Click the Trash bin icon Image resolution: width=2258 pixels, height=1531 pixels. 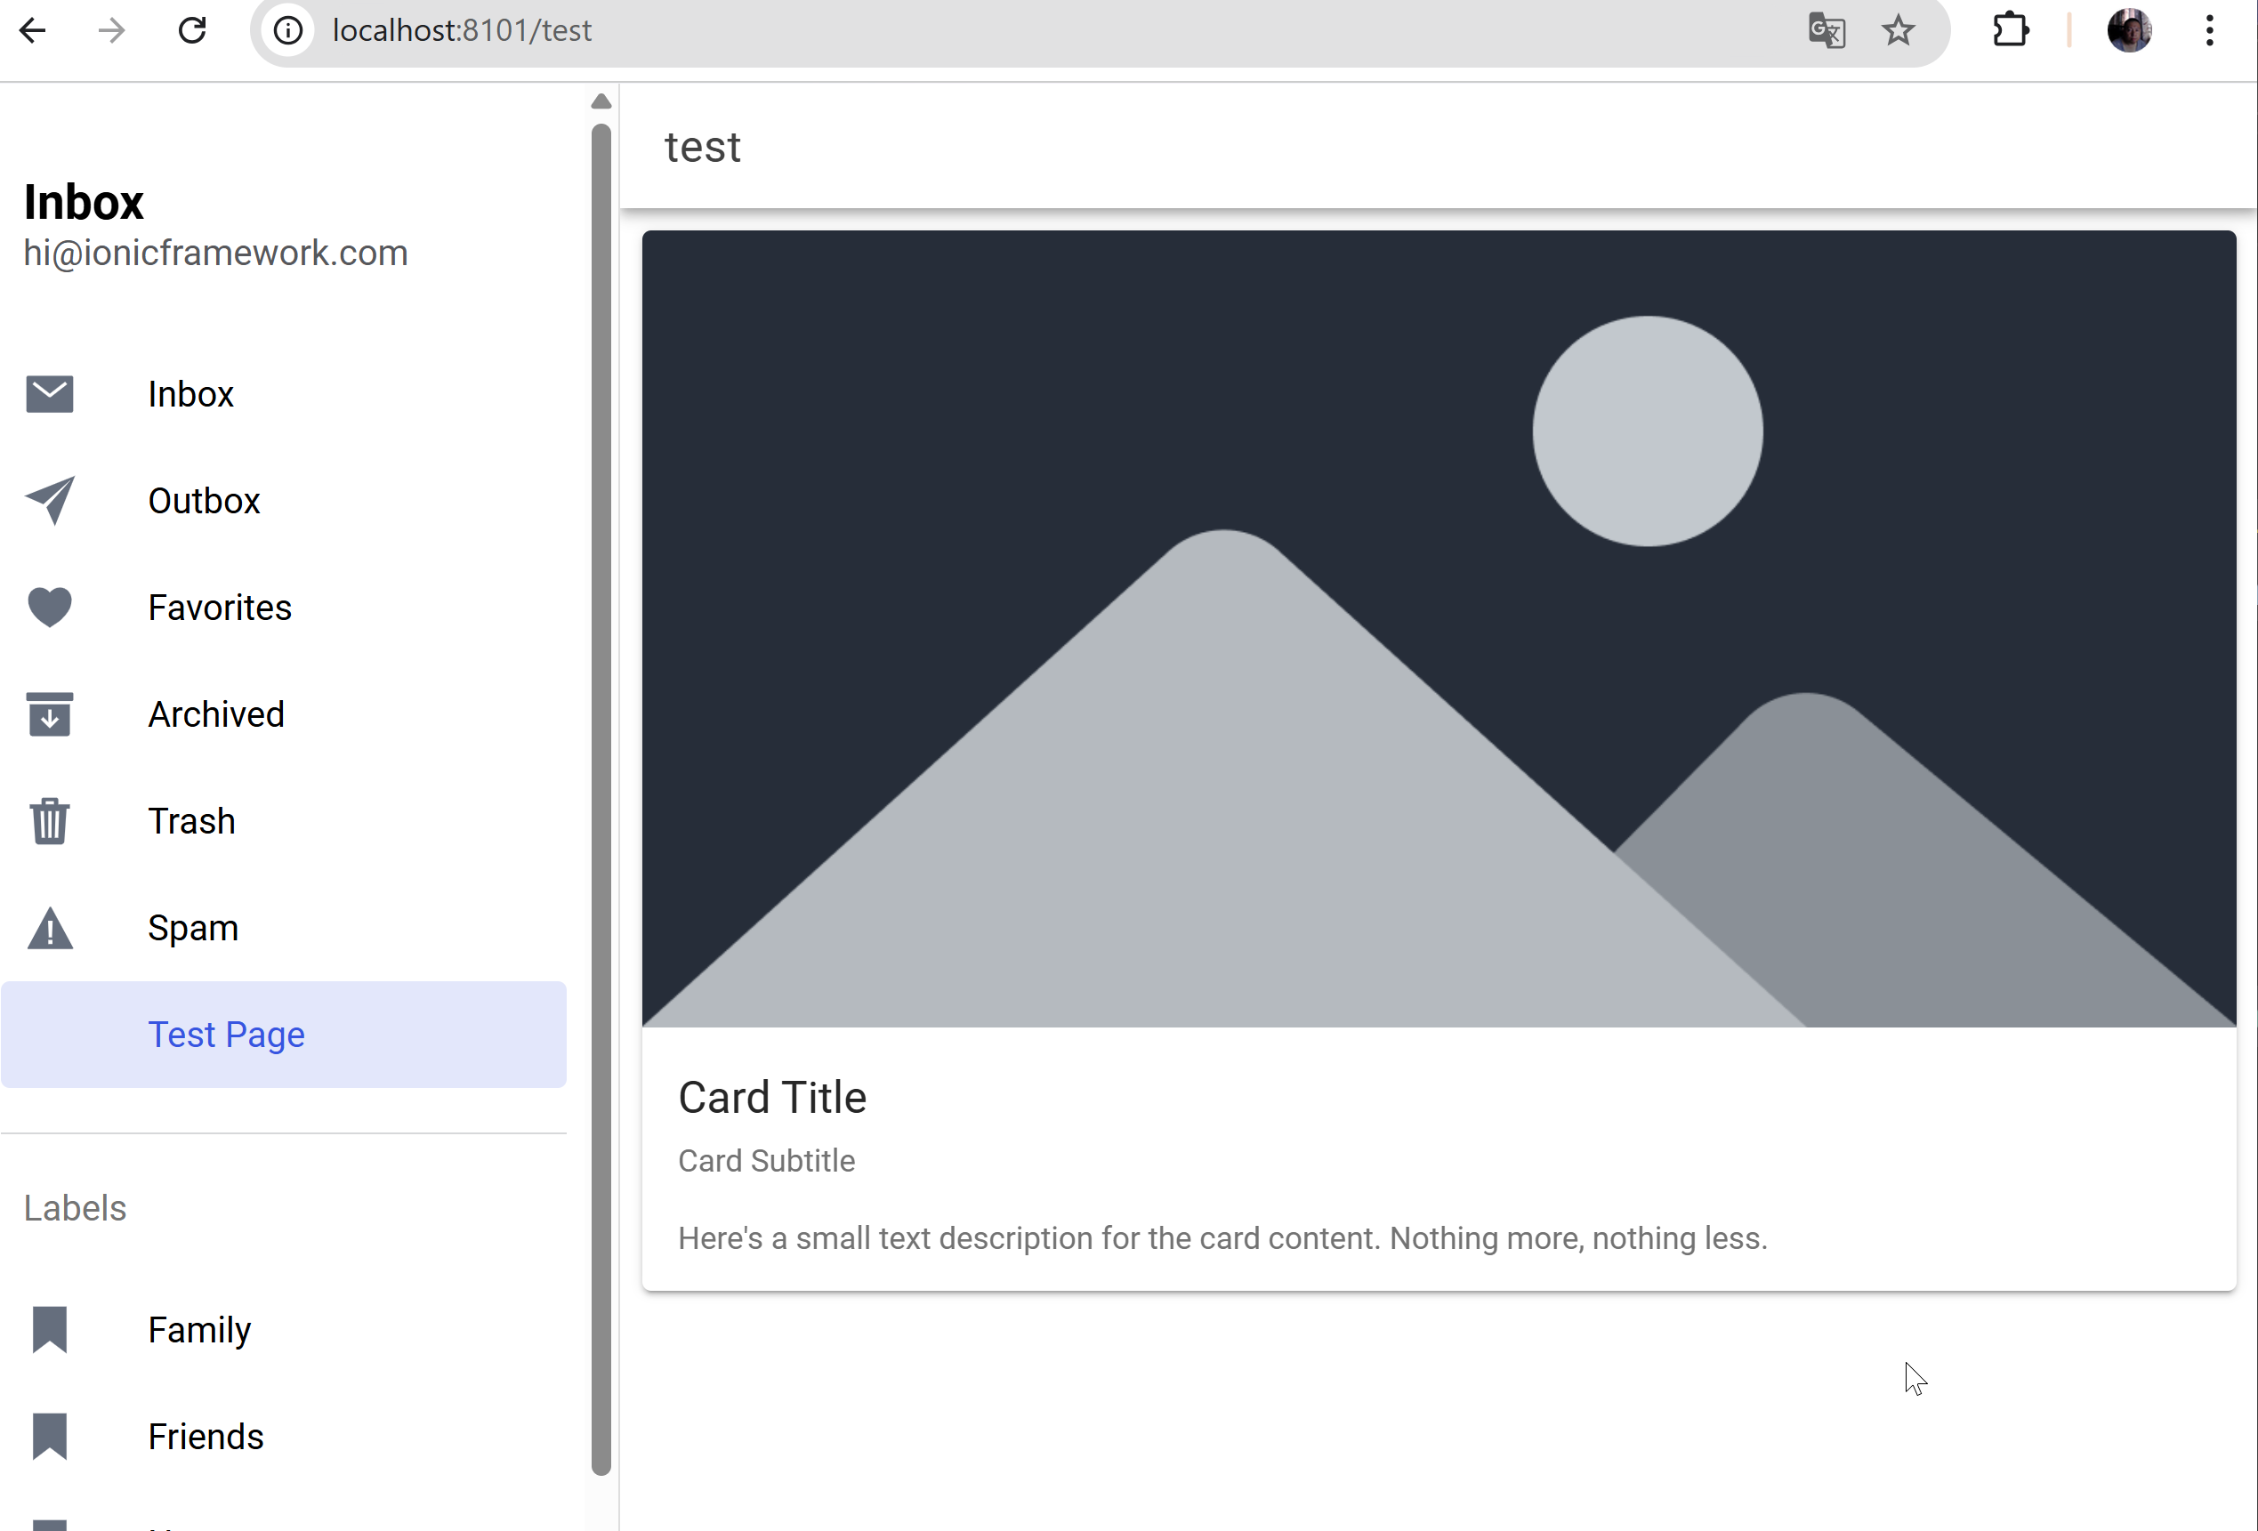pos(50,821)
